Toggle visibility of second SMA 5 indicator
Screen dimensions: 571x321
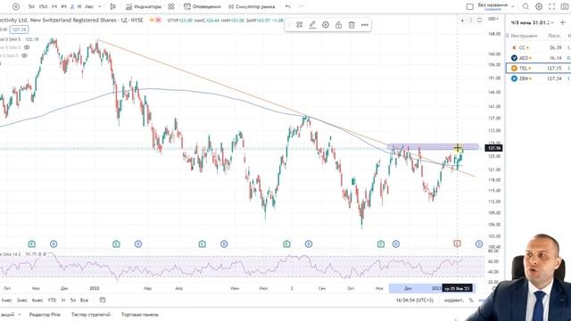27,47
